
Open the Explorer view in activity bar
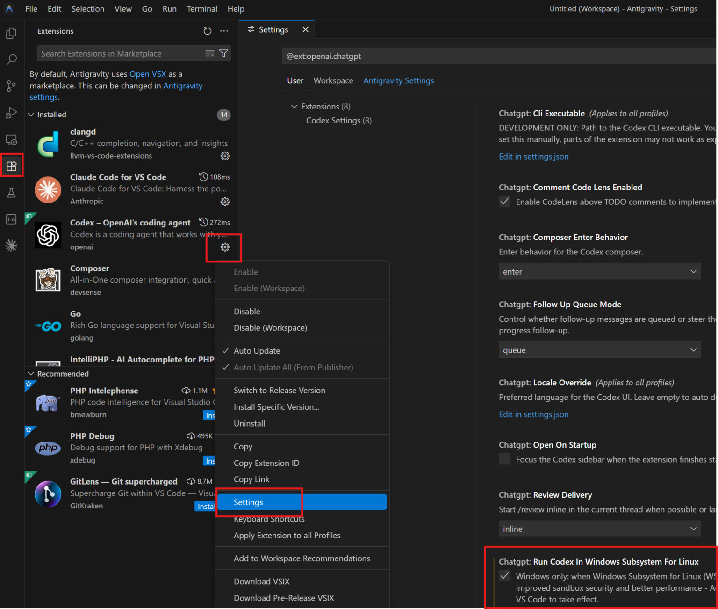(11, 33)
